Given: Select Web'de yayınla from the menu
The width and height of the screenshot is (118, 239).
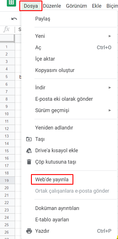Looking at the screenshot, I should click(x=52, y=180).
